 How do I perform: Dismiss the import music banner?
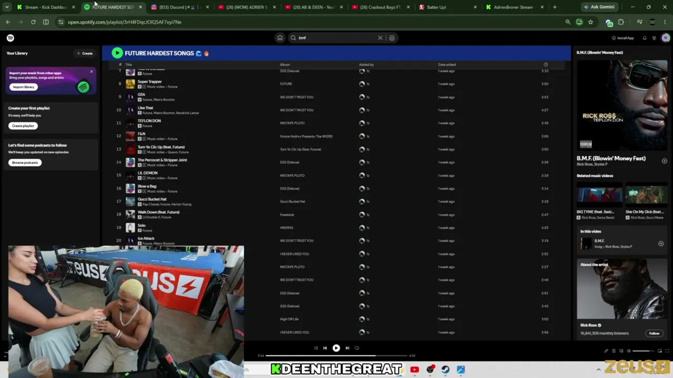91,71
